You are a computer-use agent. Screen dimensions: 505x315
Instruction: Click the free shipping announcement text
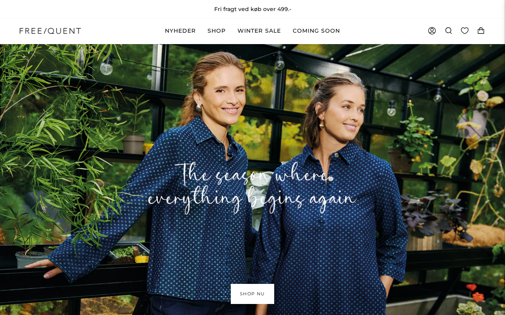point(252,9)
